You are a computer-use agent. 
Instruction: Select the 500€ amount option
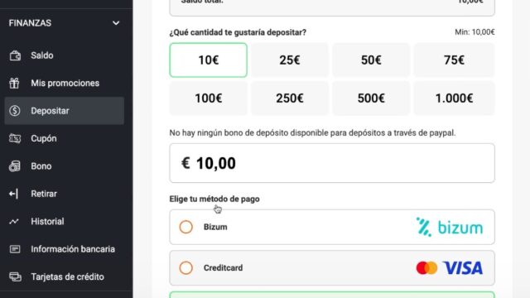pos(371,99)
